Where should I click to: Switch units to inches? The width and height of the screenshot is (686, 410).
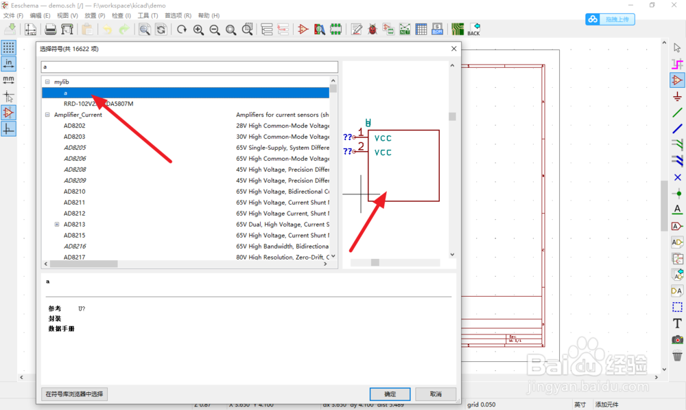[9, 64]
